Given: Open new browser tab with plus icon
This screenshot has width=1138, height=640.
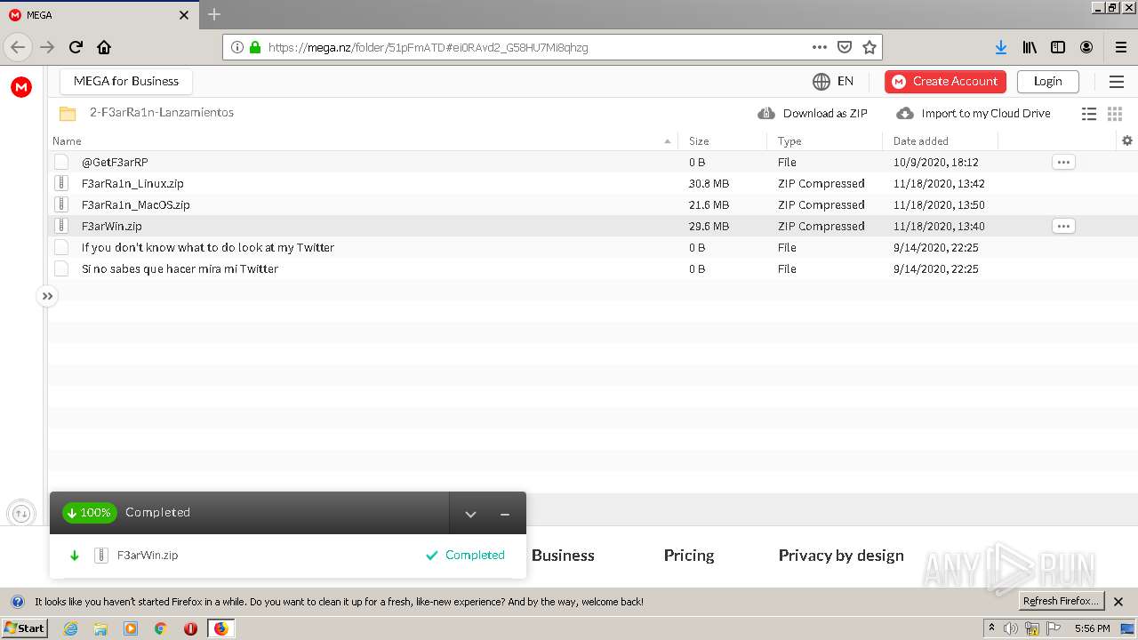Looking at the screenshot, I should [214, 14].
